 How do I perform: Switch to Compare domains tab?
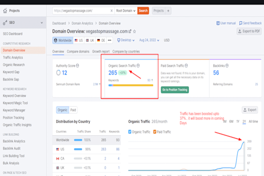78,52
